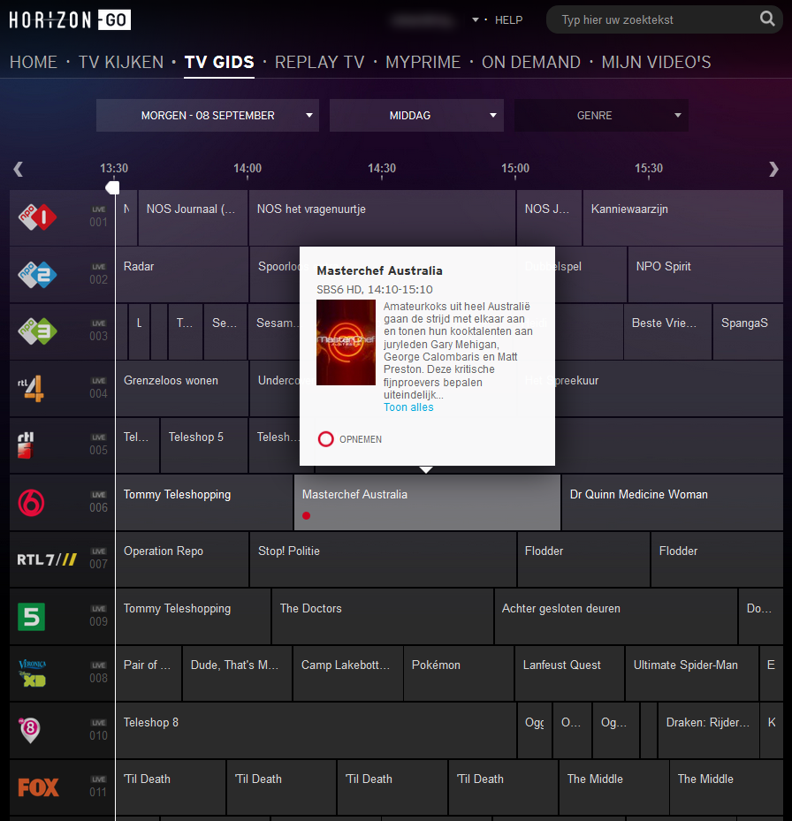Open the Genre filter dropdown
The width and height of the screenshot is (792, 821).
(601, 115)
